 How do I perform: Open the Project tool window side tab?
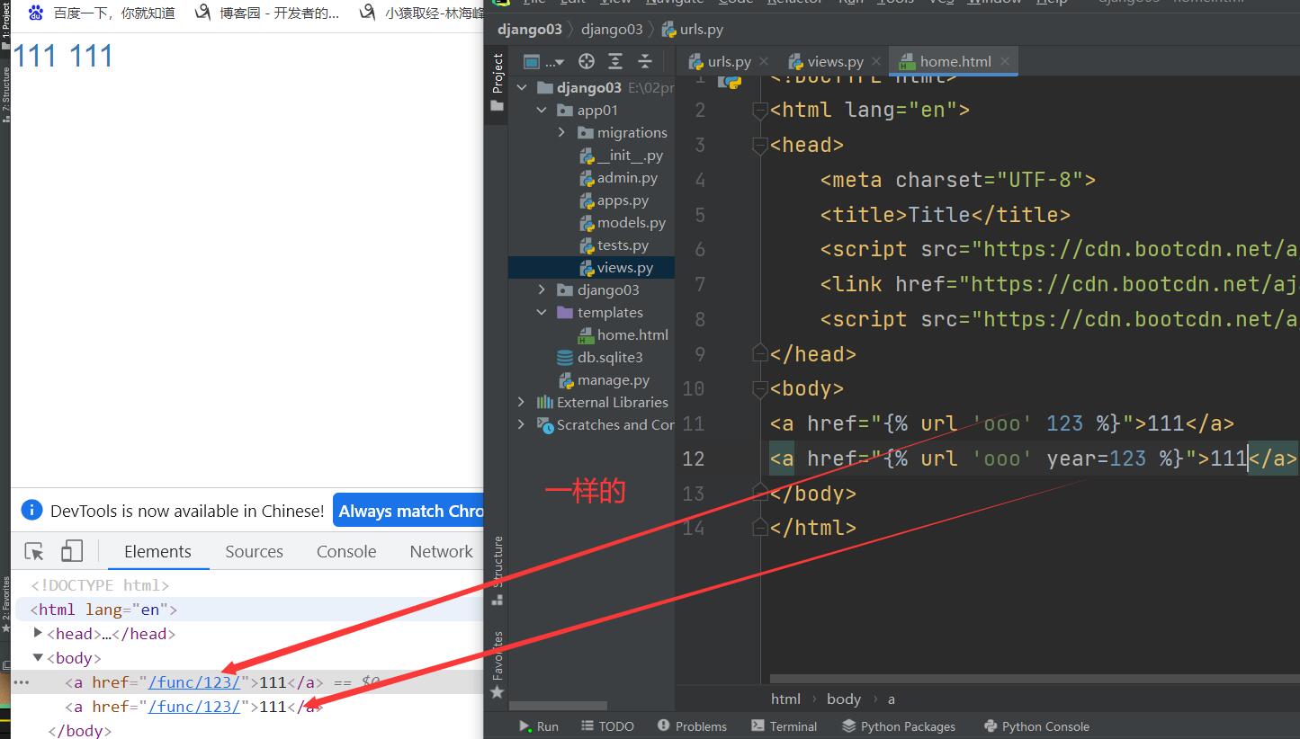tap(497, 83)
